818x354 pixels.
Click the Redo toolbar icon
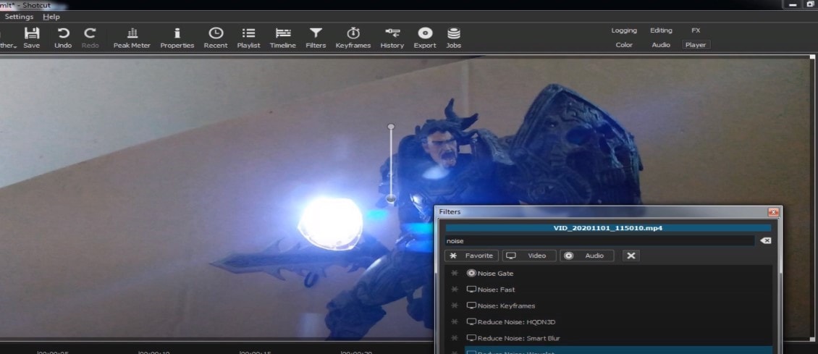pyautogui.click(x=90, y=38)
